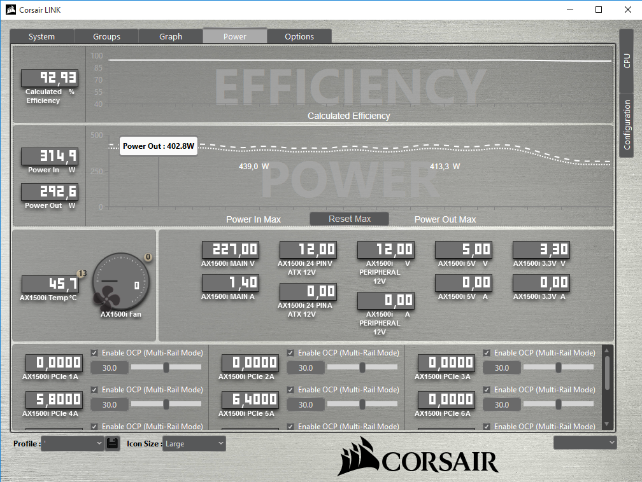Click the AX1500i 3.3V amperage readout
The width and height of the screenshot is (642, 482).
click(541, 282)
